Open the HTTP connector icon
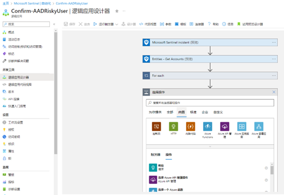Screen dimensions: 284x195 173,127
